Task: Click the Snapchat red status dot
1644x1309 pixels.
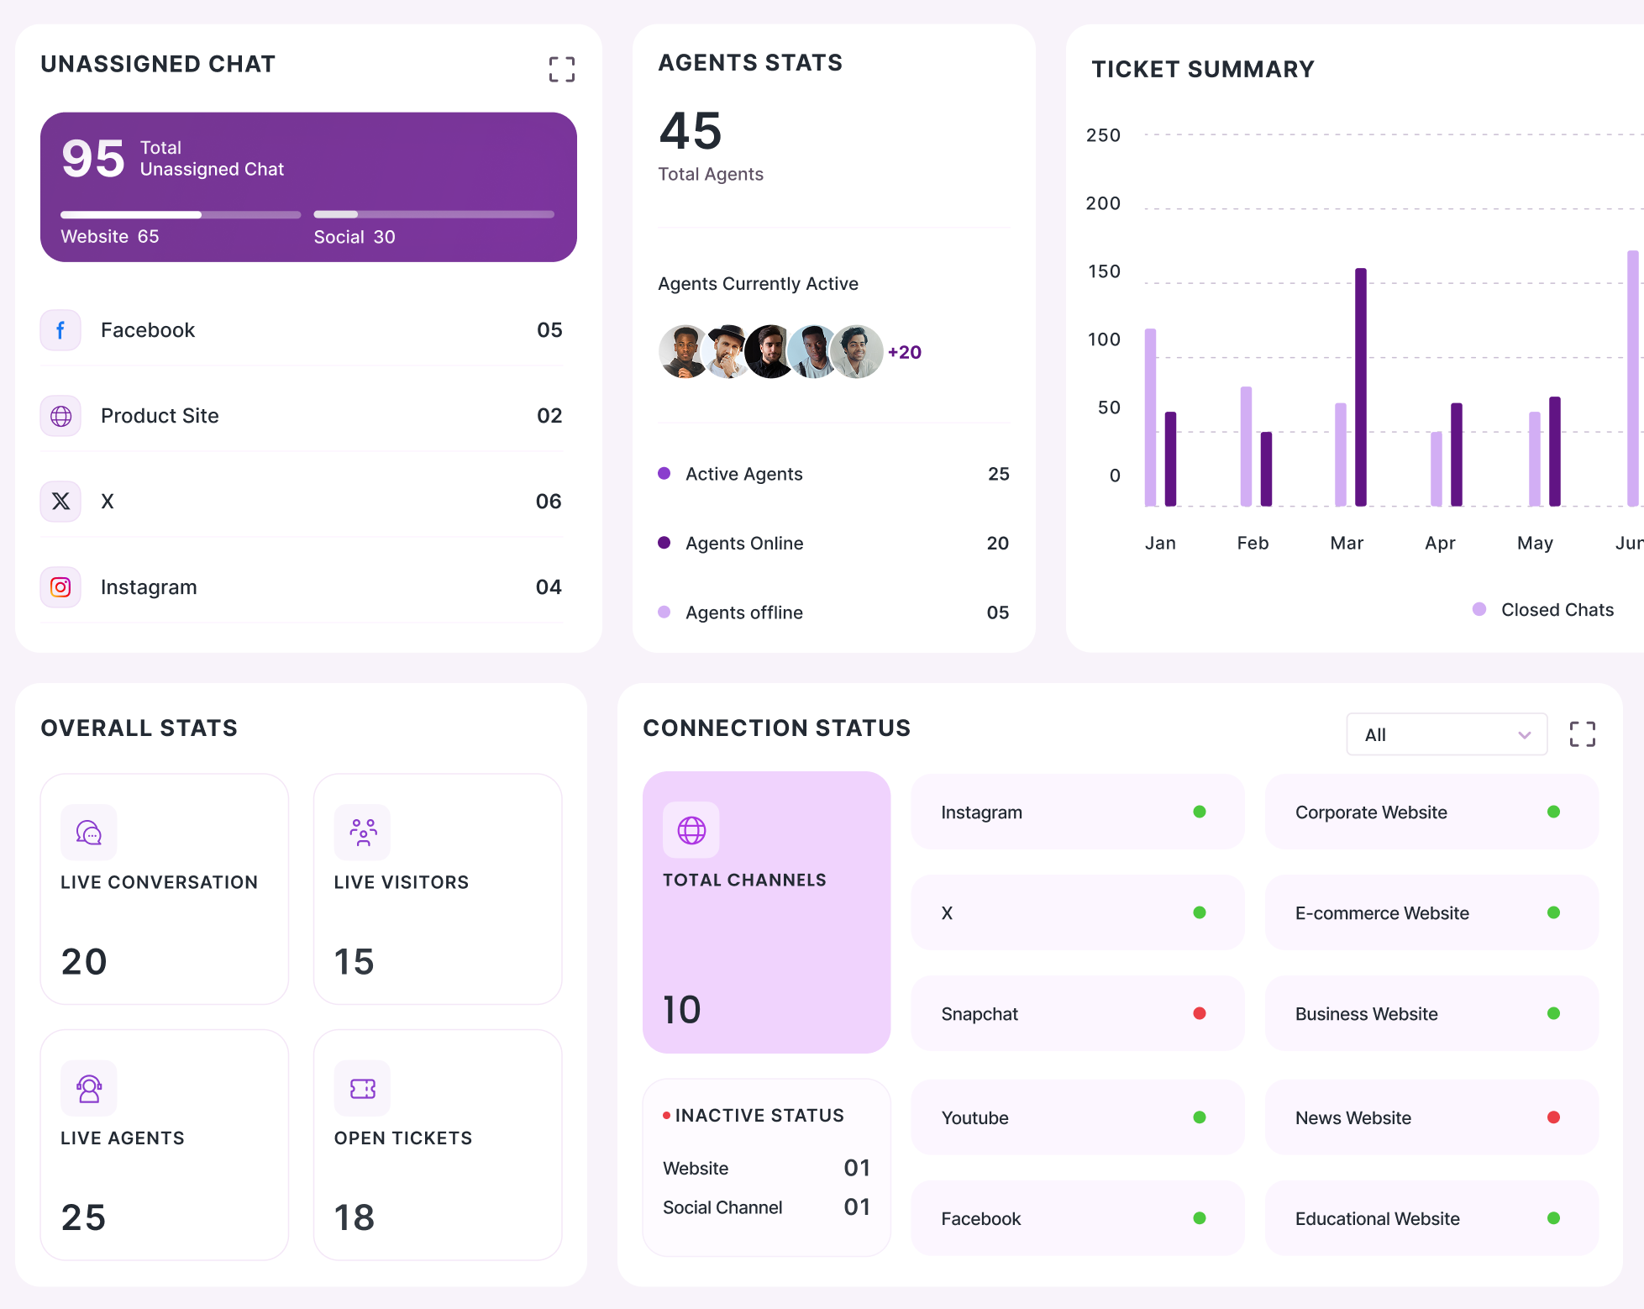Action: [1199, 1013]
